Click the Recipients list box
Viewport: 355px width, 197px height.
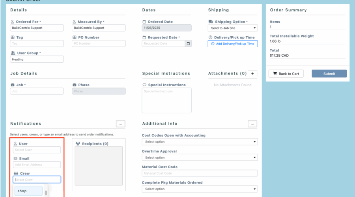coord(99,166)
